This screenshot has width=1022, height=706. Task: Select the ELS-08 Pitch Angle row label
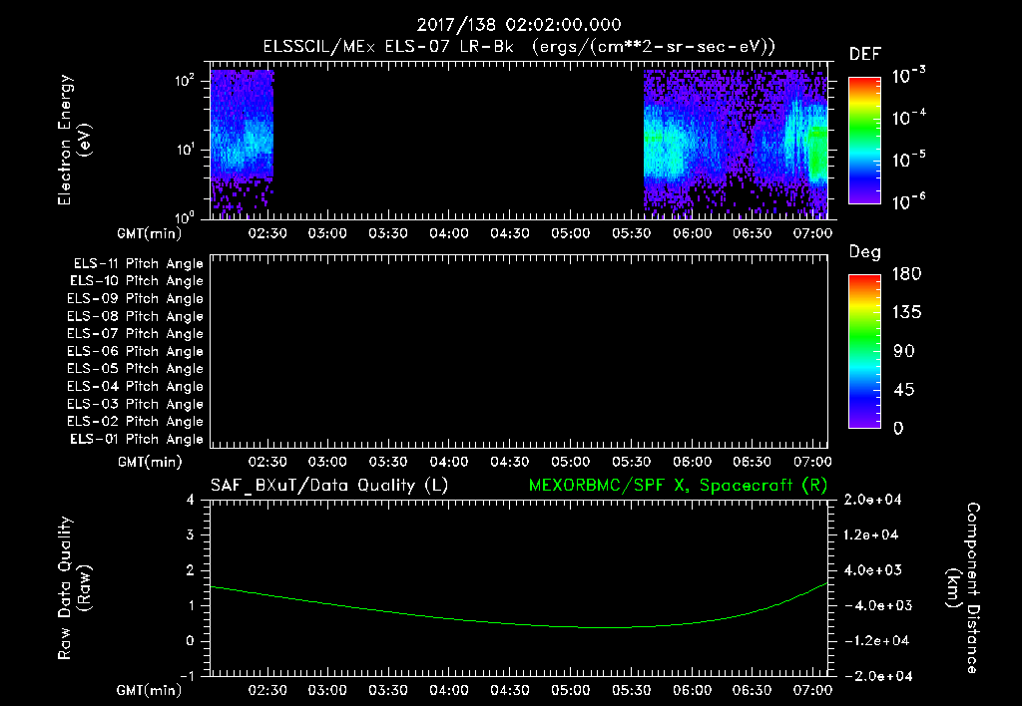pyautogui.click(x=135, y=316)
